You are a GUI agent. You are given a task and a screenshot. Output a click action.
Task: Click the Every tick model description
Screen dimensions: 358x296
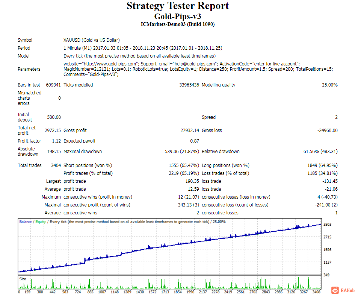(139, 56)
